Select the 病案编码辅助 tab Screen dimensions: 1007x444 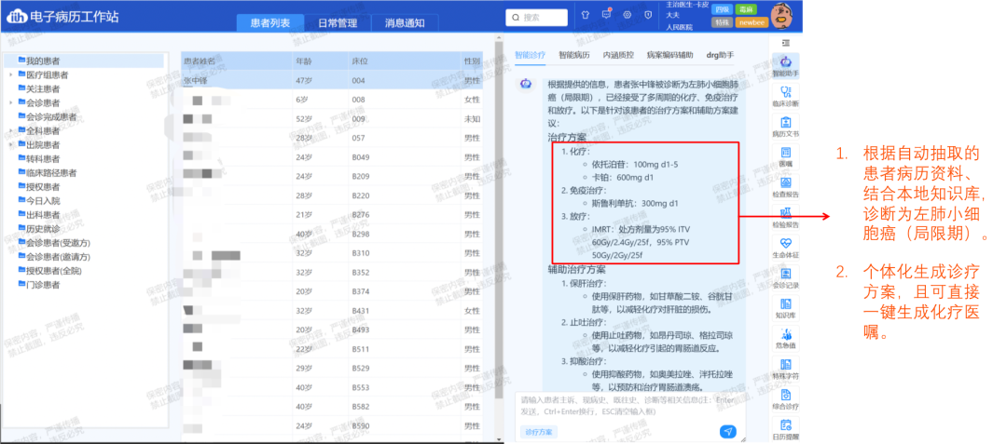(x=669, y=55)
